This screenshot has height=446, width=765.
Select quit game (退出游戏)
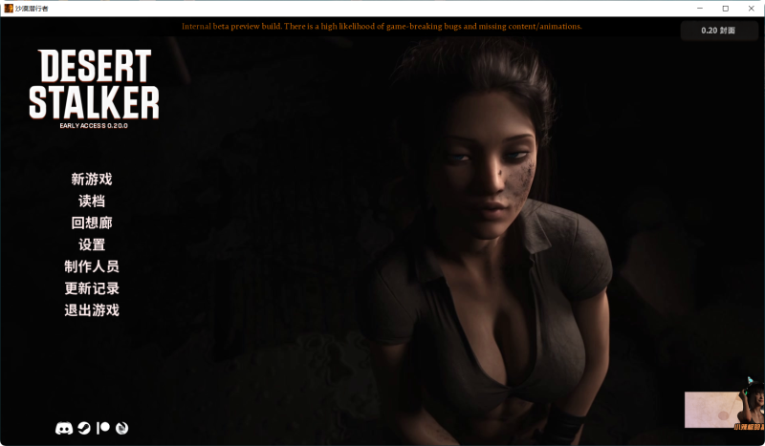(x=92, y=310)
